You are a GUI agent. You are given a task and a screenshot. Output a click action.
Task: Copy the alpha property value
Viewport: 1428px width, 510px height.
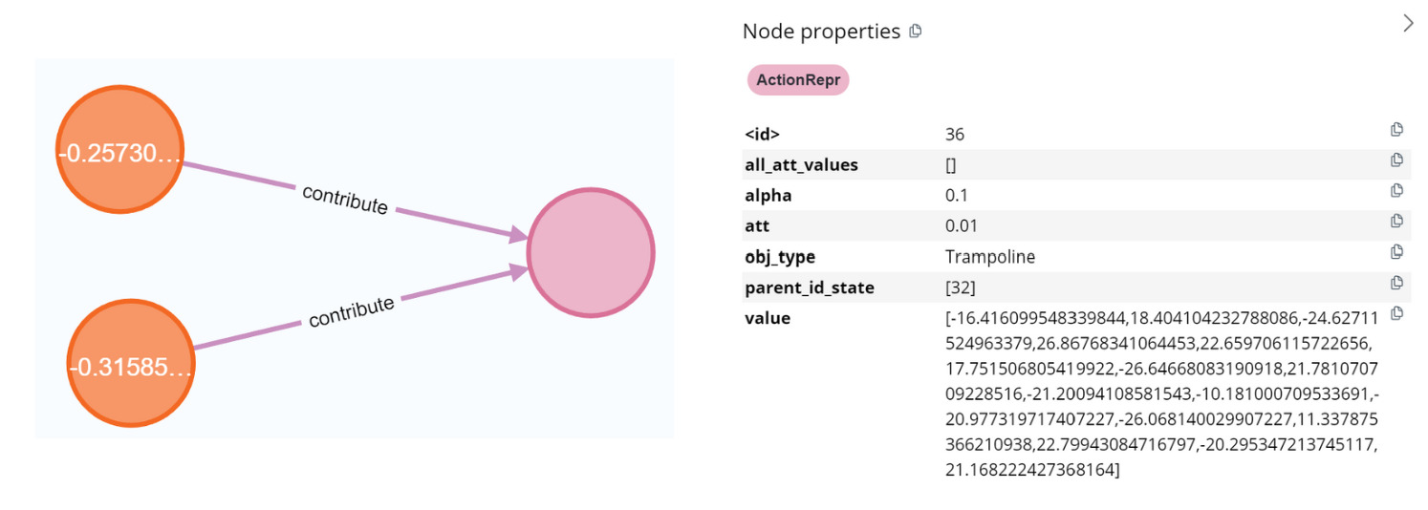(x=1396, y=191)
